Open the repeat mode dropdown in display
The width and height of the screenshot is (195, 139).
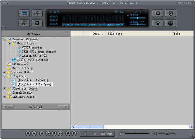tap(53, 20)
